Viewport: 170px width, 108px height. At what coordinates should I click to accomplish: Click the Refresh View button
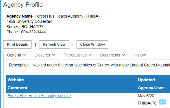[x=54, y=44]
